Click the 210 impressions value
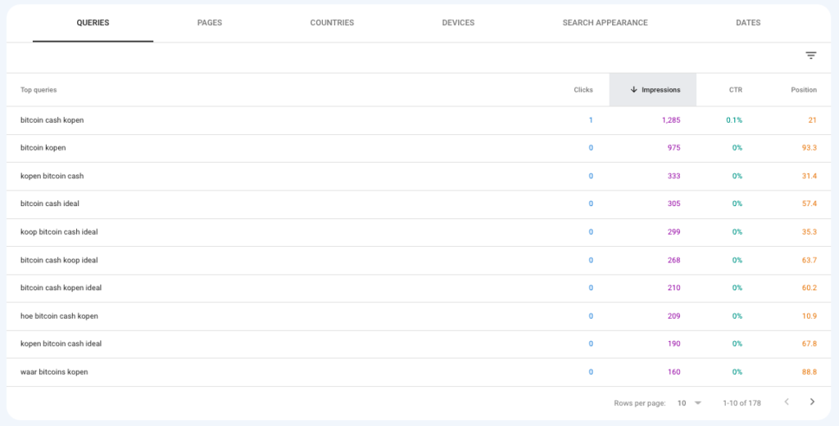The height and width of the screenshot is (426, 839). pyautogui.click(x=673, y=288)
